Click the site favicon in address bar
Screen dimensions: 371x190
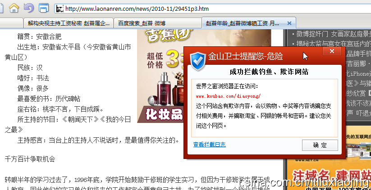(60, 9)
